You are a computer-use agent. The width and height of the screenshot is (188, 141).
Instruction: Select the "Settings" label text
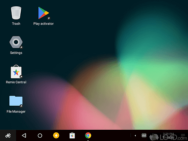tap(16, 53)
